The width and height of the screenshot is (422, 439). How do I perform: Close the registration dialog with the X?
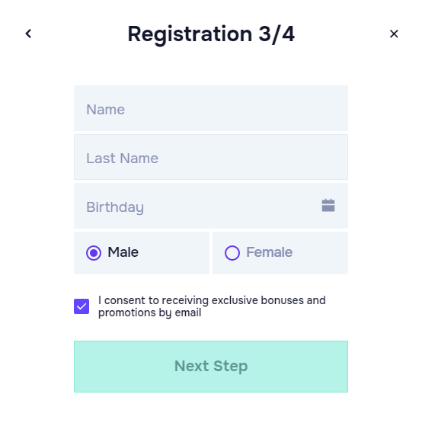click(394, 34)
